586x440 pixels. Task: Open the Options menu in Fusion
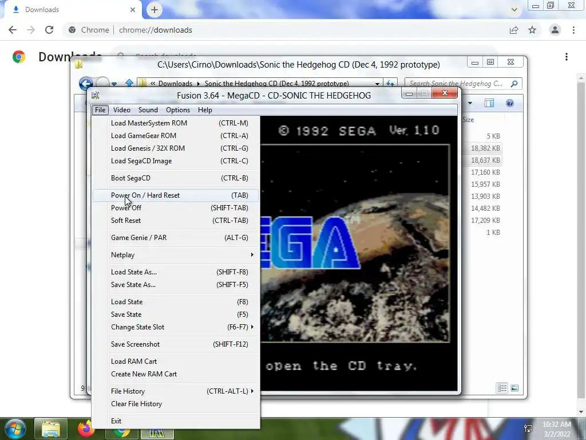click(x=178, y=109)
